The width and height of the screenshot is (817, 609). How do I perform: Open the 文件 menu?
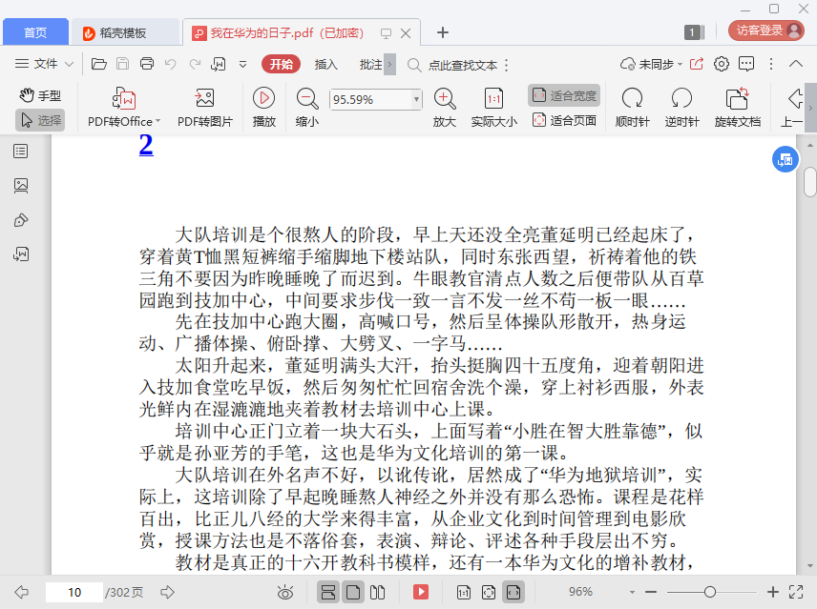(x=36, y=64)
